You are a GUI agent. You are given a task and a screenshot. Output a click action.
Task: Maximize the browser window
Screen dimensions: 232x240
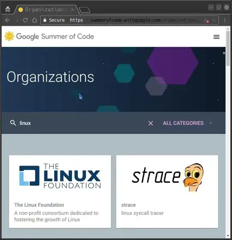pos(219,7)
